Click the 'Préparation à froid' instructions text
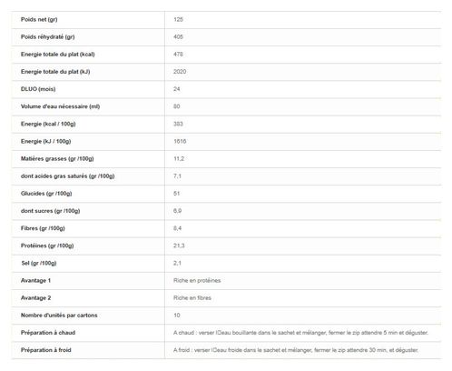Viewport: 452px width, 371px height. 296,350
